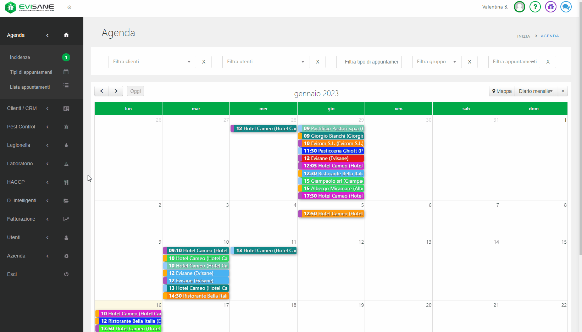The height and width of the screenshot is (332, 582).
Task: Open the 12 Evisane red appointment
Action: [331, 159]
